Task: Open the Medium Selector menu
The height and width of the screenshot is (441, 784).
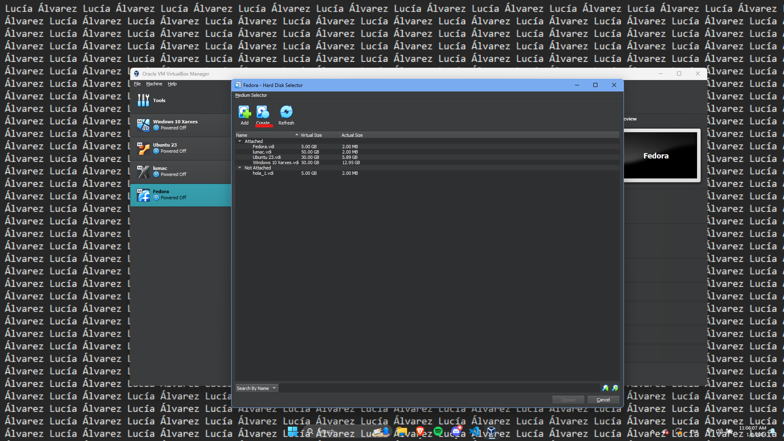Action: (x=251, y=96)
